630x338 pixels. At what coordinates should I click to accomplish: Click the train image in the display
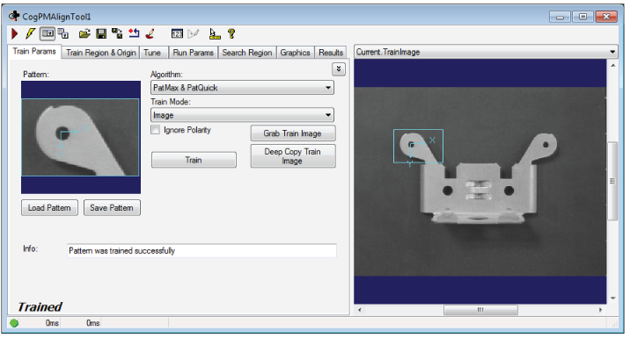tap(480, 181)
